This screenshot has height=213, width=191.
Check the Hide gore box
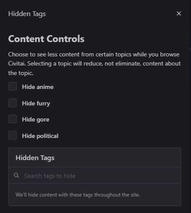point(13,119)
